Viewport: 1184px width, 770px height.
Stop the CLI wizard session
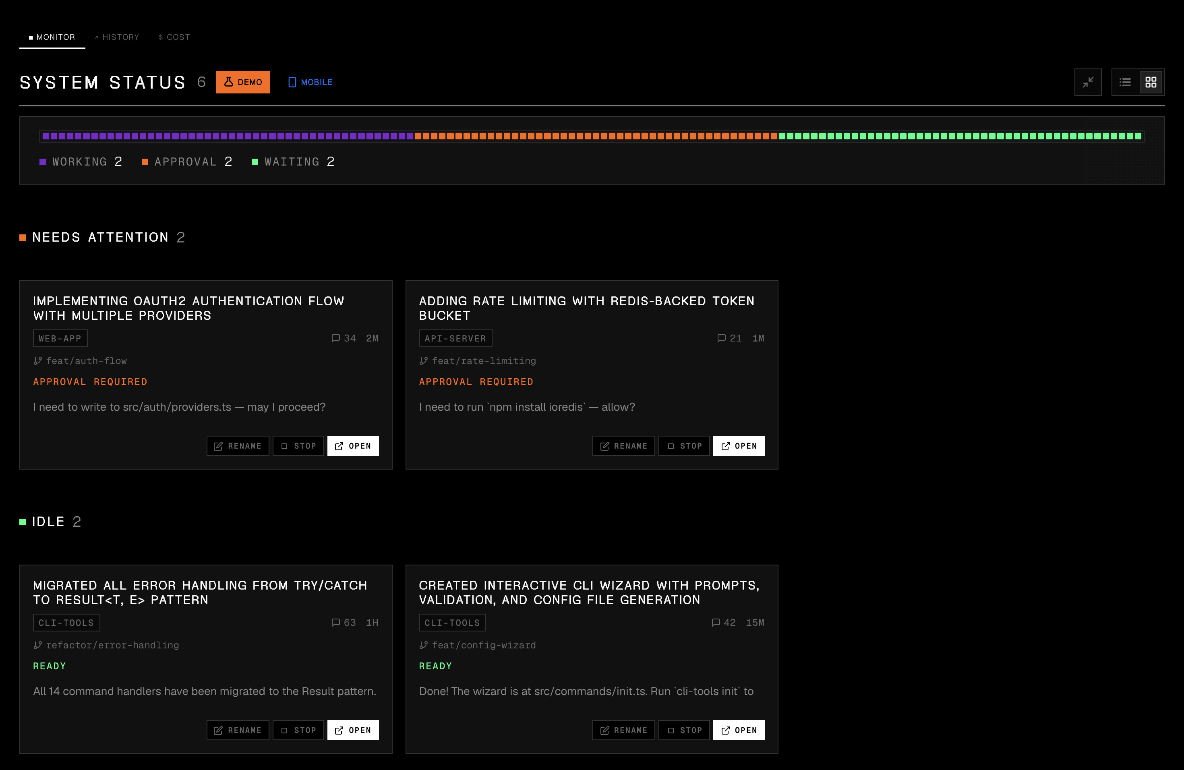tap(684, 730)
